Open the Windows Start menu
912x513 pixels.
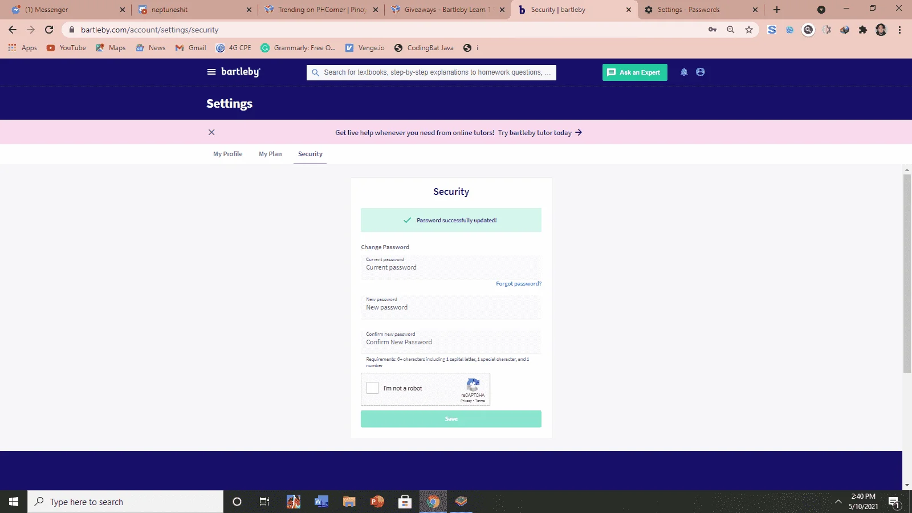pyautogui.click(x=14, y=502)
